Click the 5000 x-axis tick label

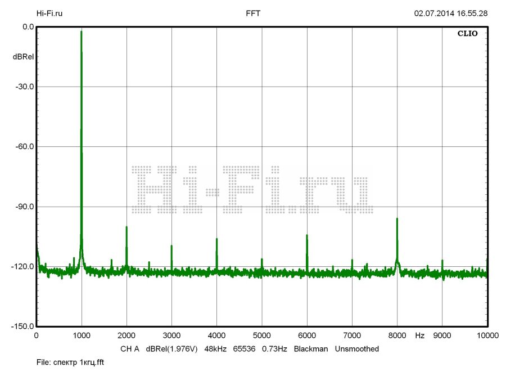coord(261,336)
